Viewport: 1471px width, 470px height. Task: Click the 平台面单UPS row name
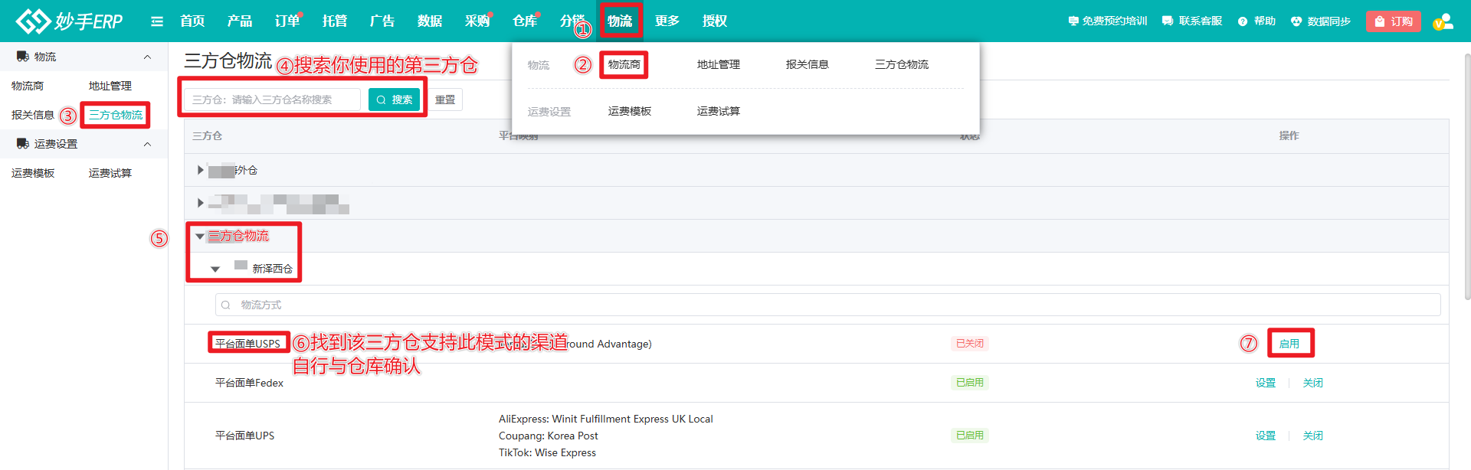pos(244,436)
